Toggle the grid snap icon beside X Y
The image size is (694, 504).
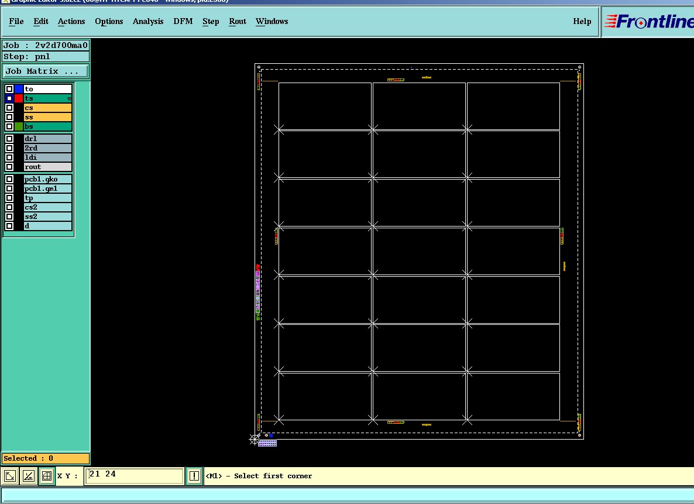46,476
